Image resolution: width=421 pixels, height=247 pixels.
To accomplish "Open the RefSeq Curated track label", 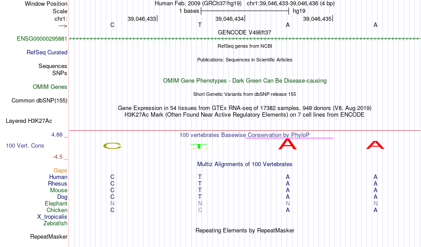I will [x=47, y=53].
